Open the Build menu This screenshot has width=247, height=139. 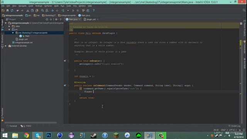click(56, 6)
